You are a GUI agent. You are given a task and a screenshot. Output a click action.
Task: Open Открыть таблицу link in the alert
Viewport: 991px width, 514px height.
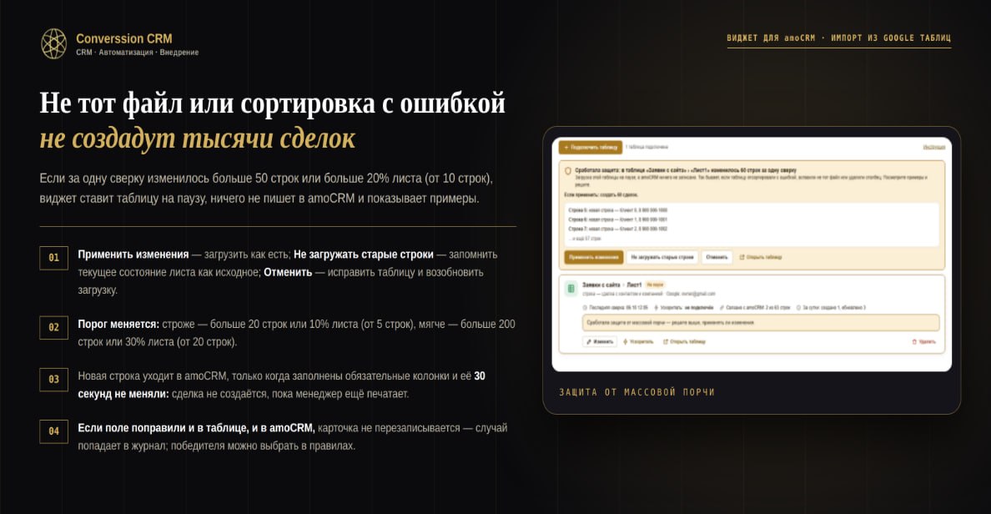[761, 257]
